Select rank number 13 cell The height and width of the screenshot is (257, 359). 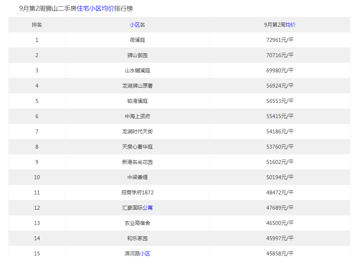pos(37,223)
